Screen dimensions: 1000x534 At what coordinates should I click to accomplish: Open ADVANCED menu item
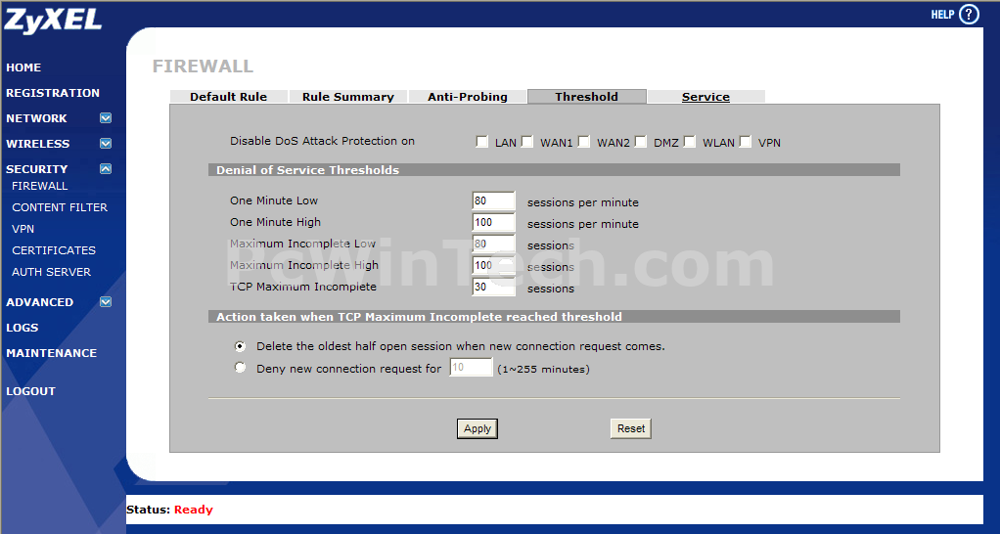click(39, 302)
